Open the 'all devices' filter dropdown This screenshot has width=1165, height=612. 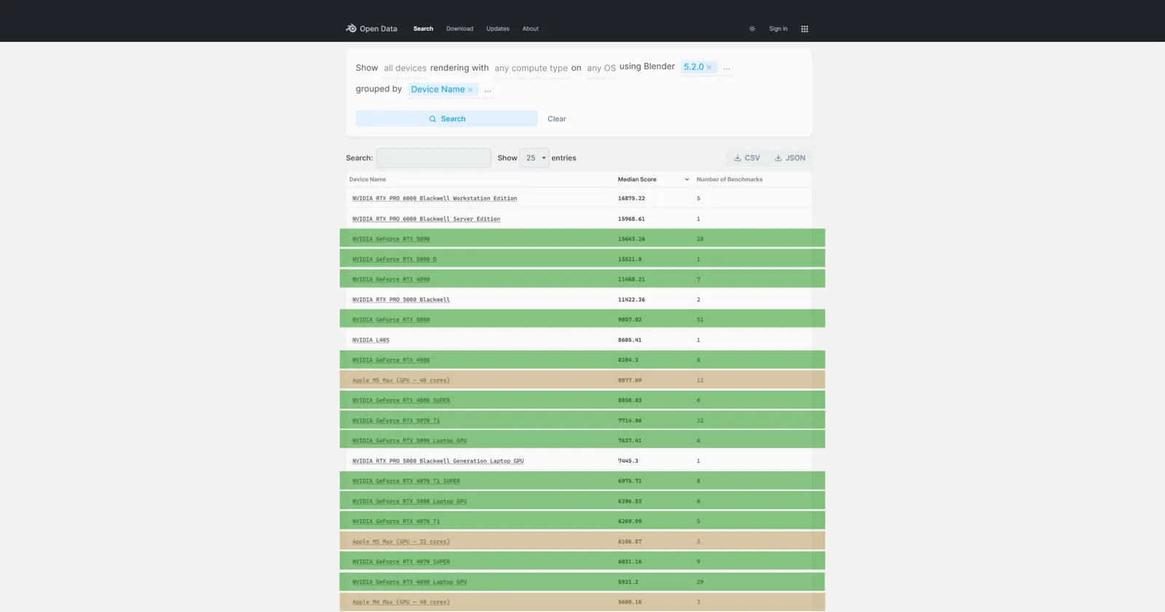406,68
